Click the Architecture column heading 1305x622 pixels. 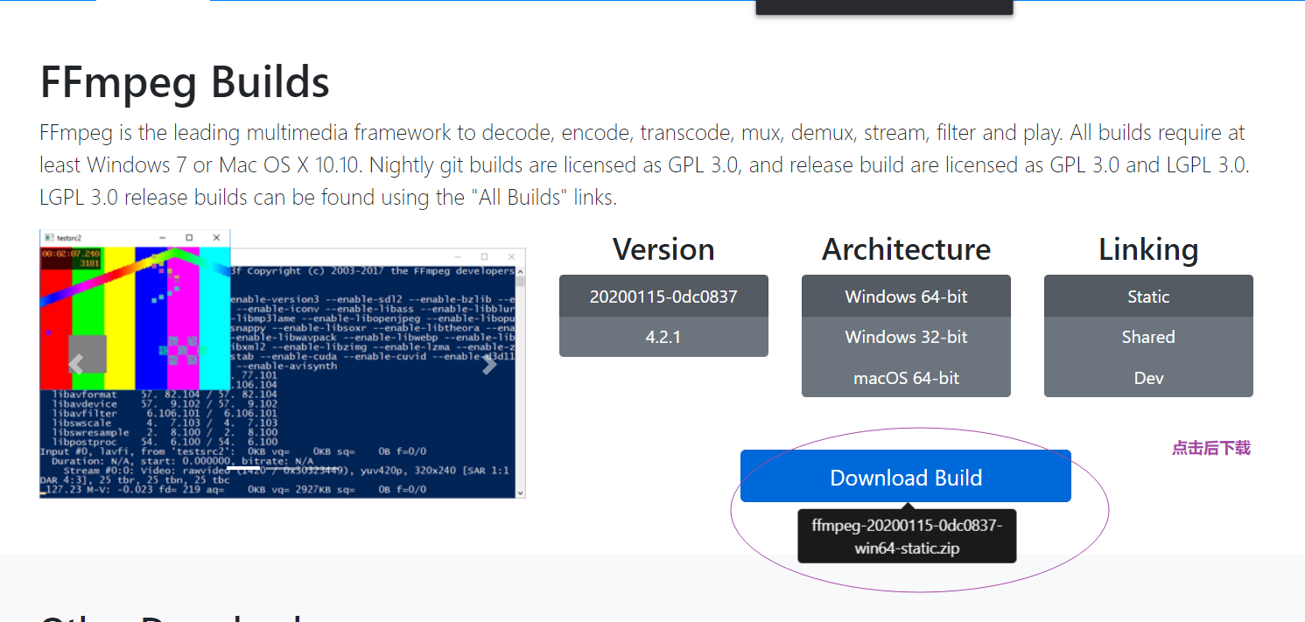[906, 249]
